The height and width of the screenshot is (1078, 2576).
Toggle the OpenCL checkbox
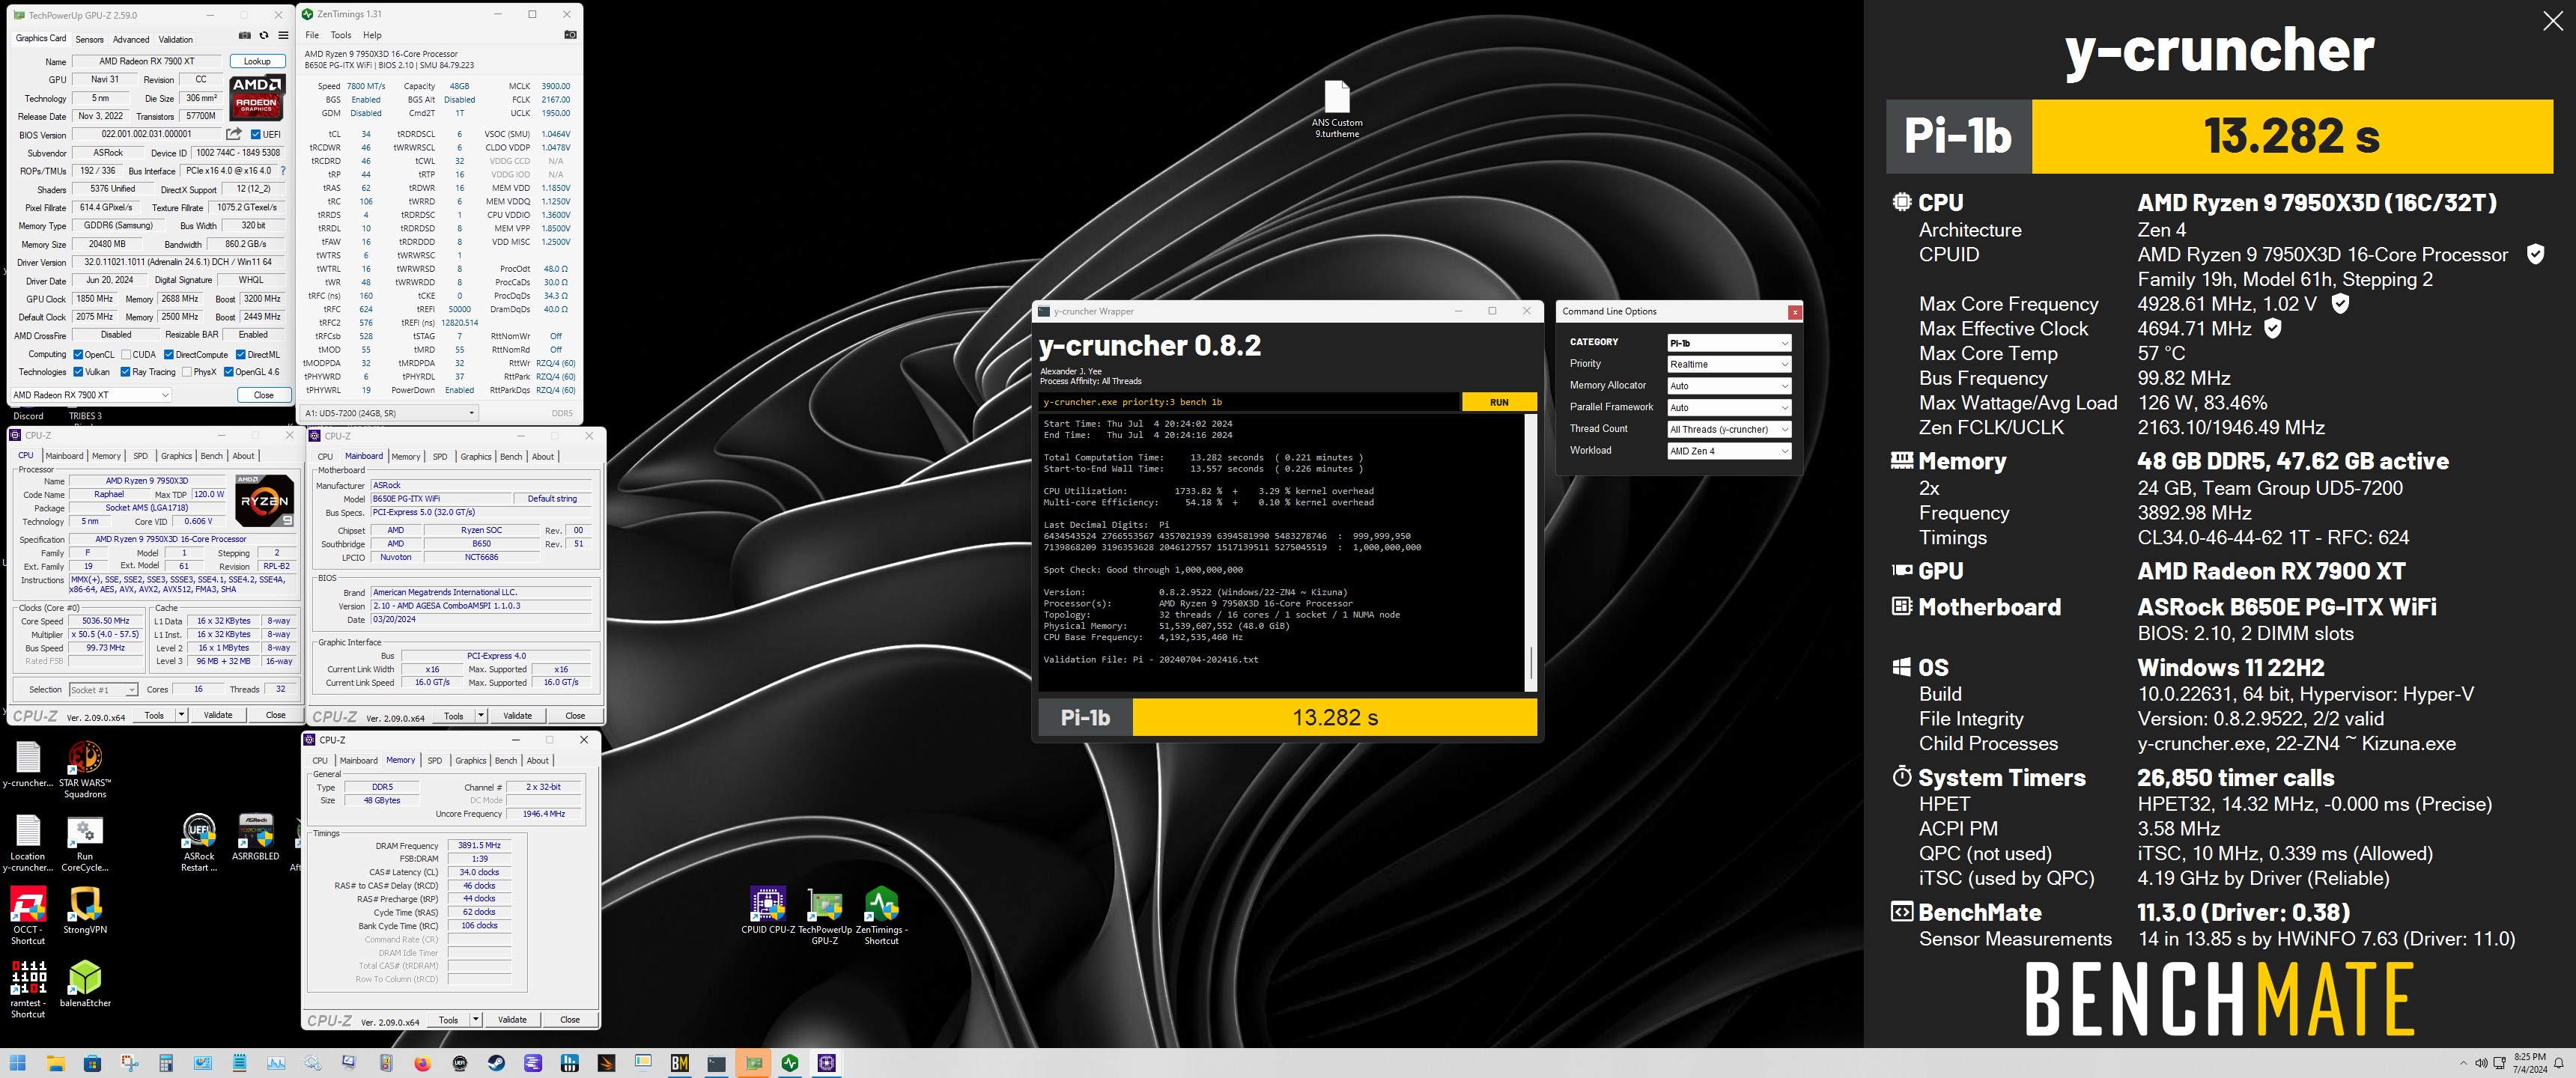click(x=78, y=354)
